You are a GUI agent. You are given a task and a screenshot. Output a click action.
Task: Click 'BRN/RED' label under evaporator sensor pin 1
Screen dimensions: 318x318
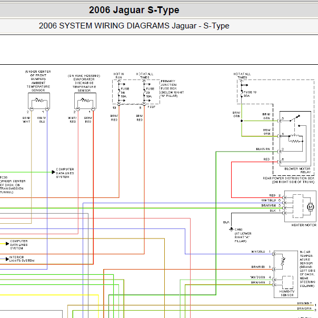point(88,120)
